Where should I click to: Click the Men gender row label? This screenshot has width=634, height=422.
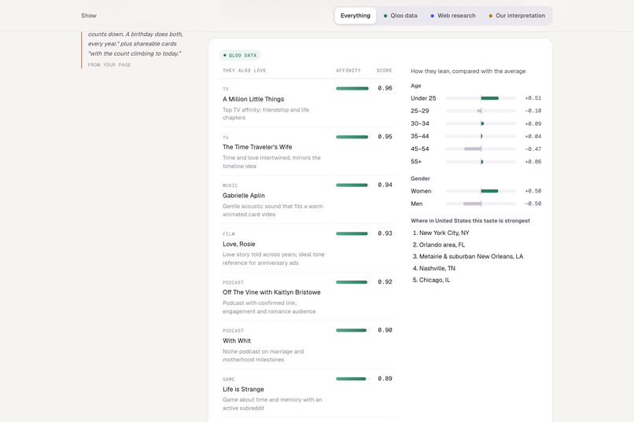[x=416, y=204]
